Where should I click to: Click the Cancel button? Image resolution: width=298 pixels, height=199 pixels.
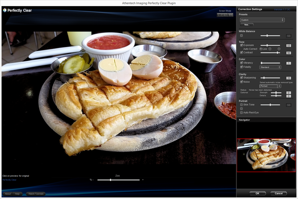pyautogui.click(x=278, y=193)
